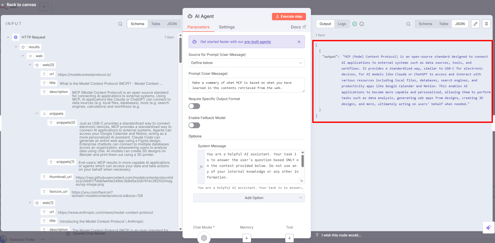Viewport: 495px width, 243px height.
Task: Click the HTTP Request globe icon
Action: (x=16, y=37)
